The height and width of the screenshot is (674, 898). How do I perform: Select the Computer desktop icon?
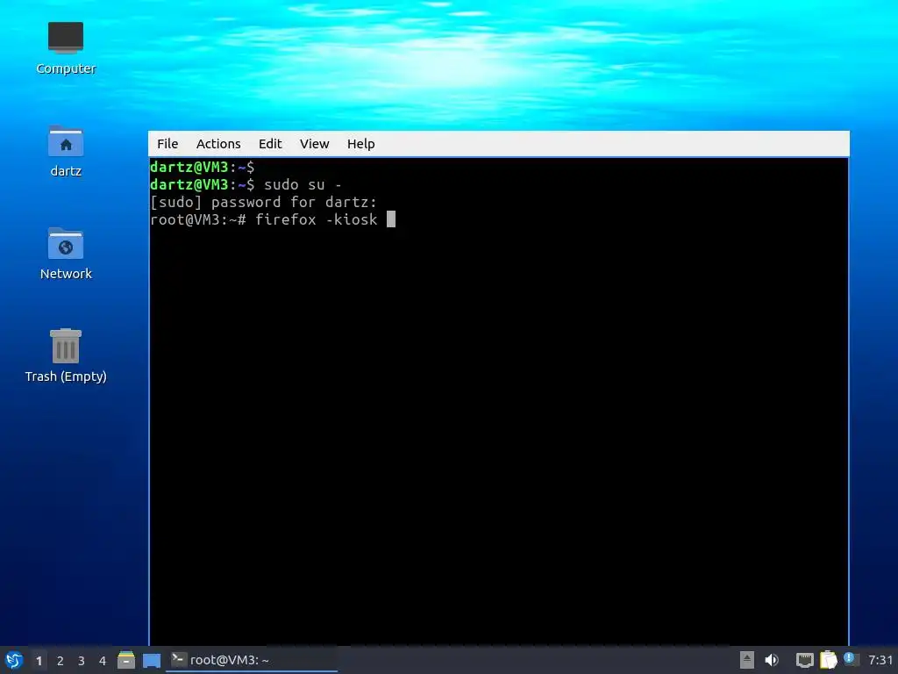[66, 48]
